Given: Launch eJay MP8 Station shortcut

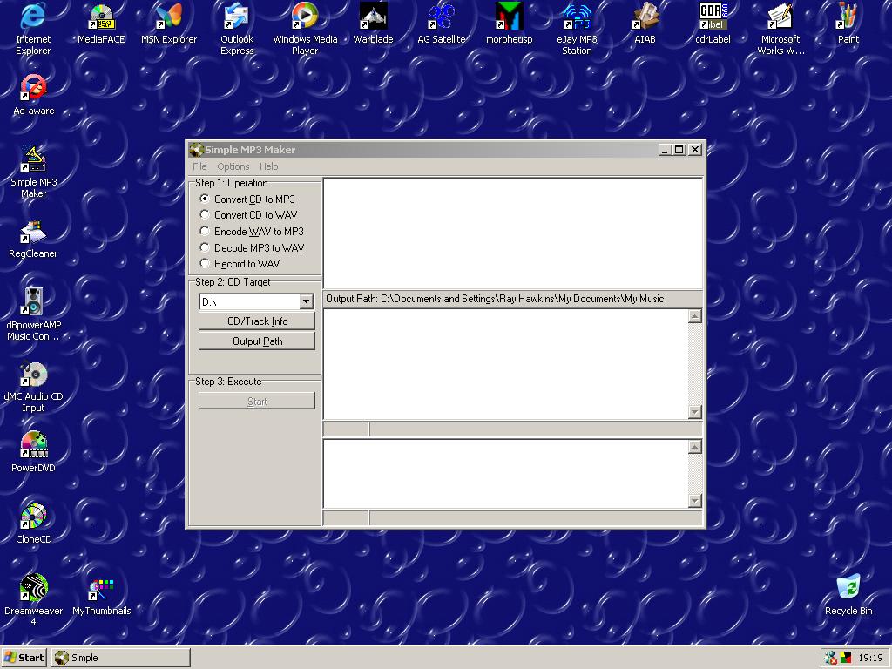Looking at the screenshot, I should coord(577,17).
